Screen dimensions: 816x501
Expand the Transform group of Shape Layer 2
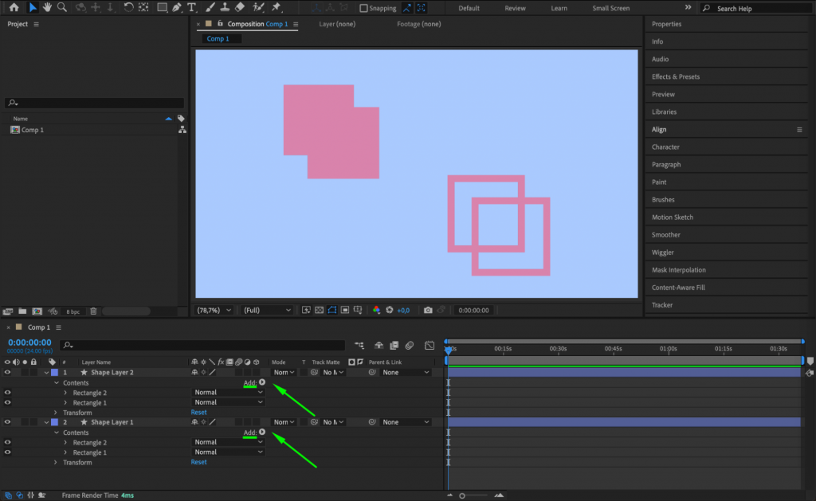pos(55,412)
